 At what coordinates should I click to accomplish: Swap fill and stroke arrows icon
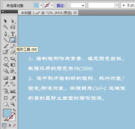click(x=14, y=110)
